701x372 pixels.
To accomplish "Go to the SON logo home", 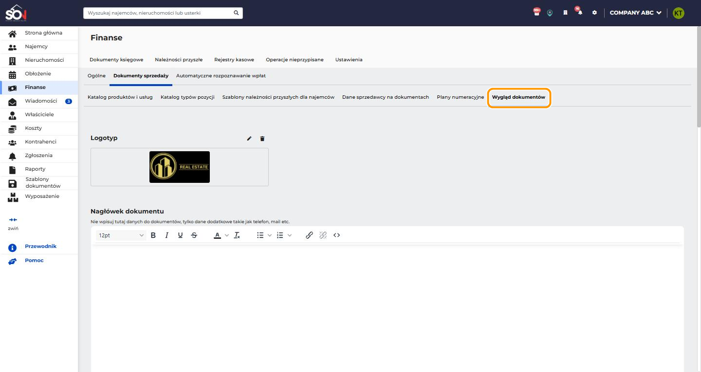I will pos(16,13).
